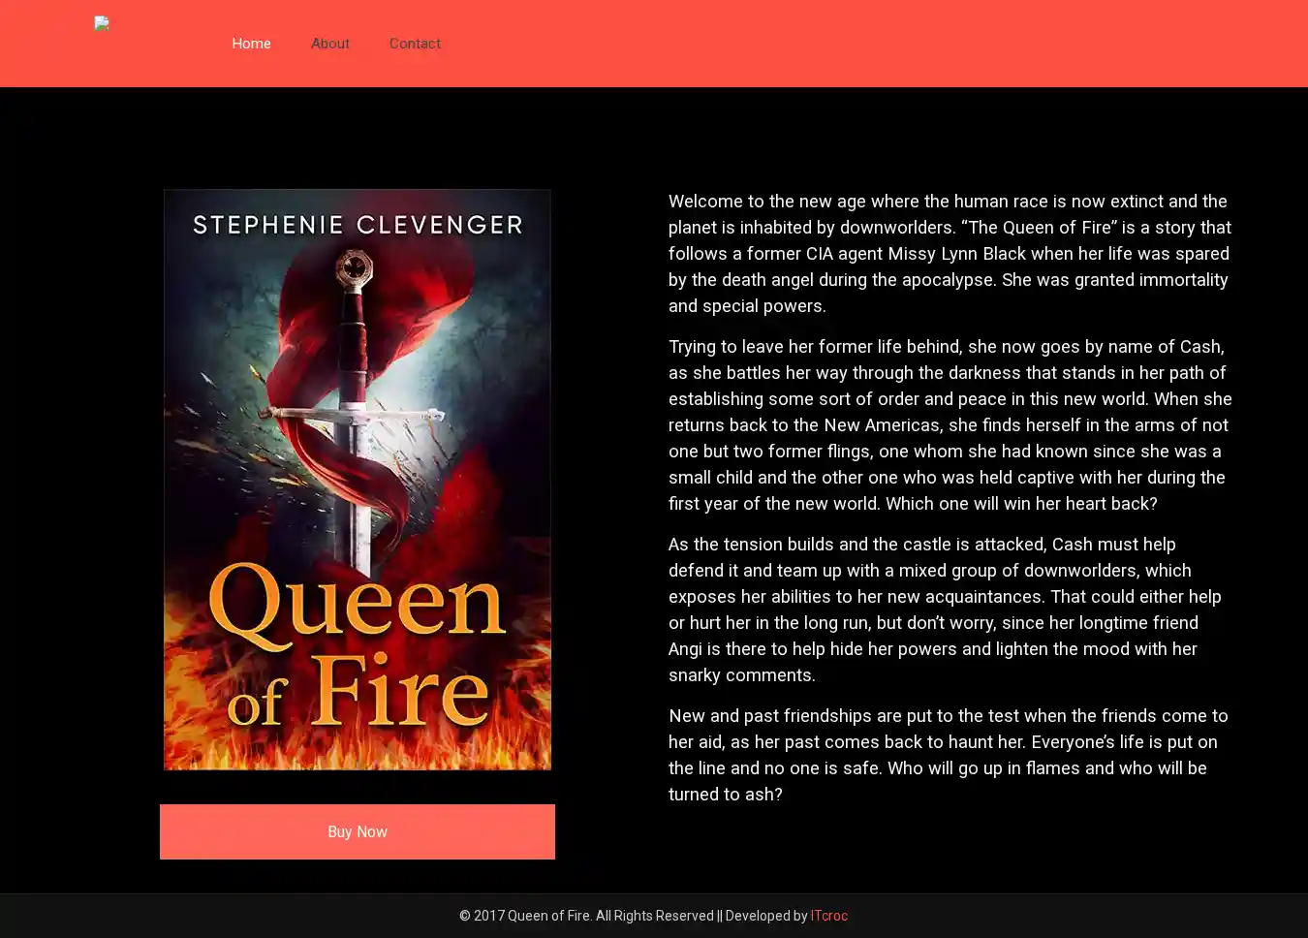Click the paragraph starting 'Welcome to the new age'
Viewport: 1308px width, 938px height.
(950, 254)
